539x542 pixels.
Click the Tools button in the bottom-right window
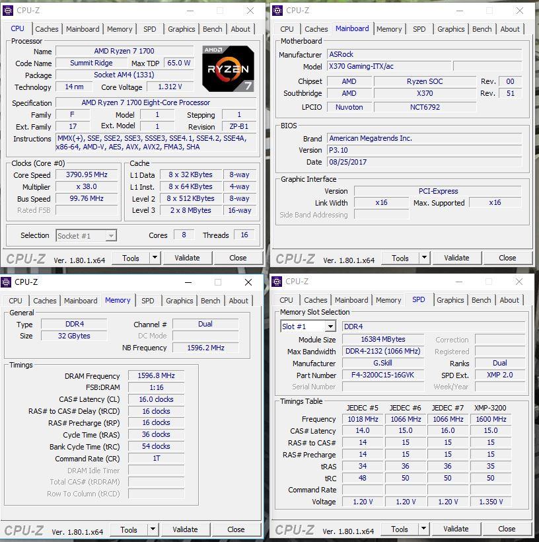(x=400, y=529)
